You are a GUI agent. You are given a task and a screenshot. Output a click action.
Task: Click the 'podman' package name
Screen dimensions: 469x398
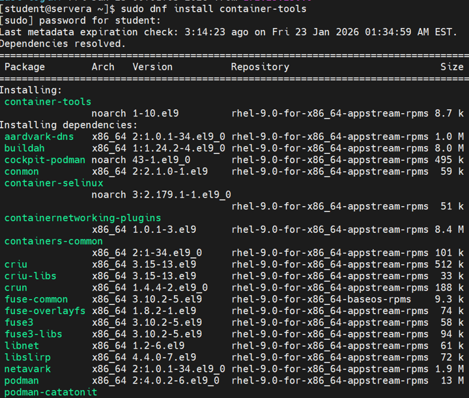coord(21,381)
